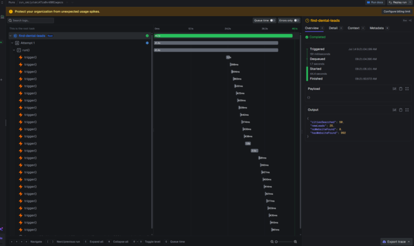Toggle word wrap in Output panel
This screenshot has height=246, width=414.
click(x=394, y=110)
